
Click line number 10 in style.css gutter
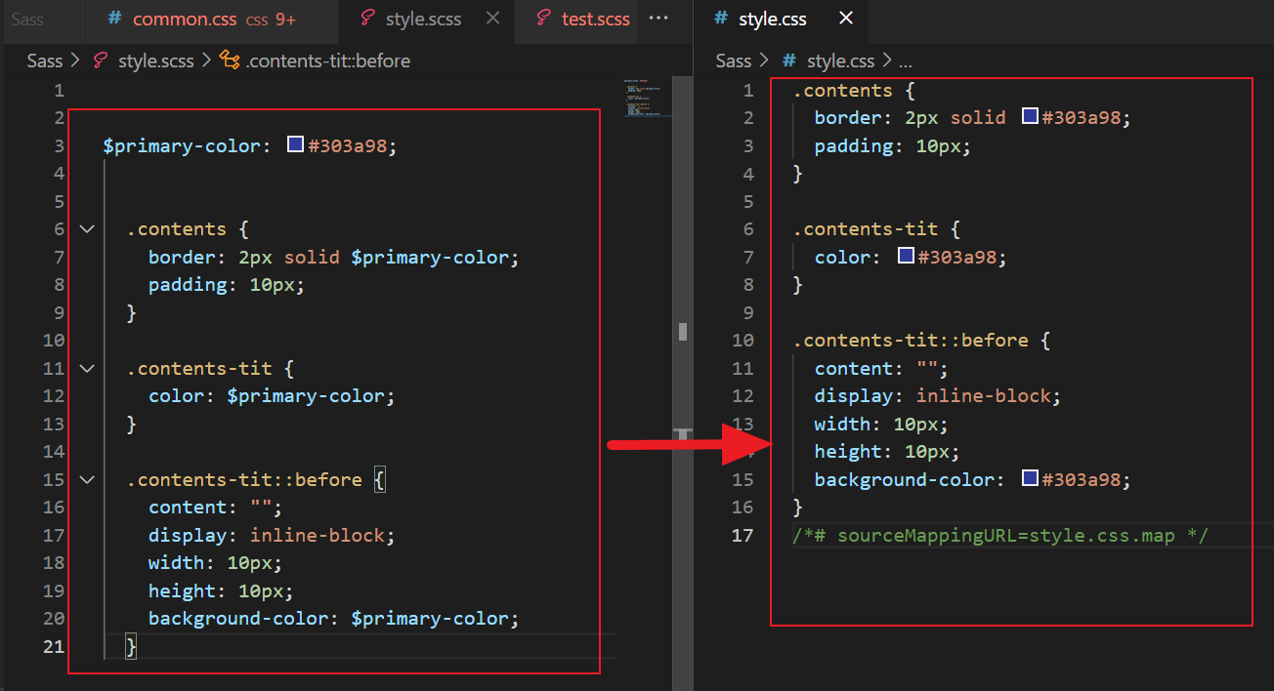pyautogui.click(x=743, y=341)
